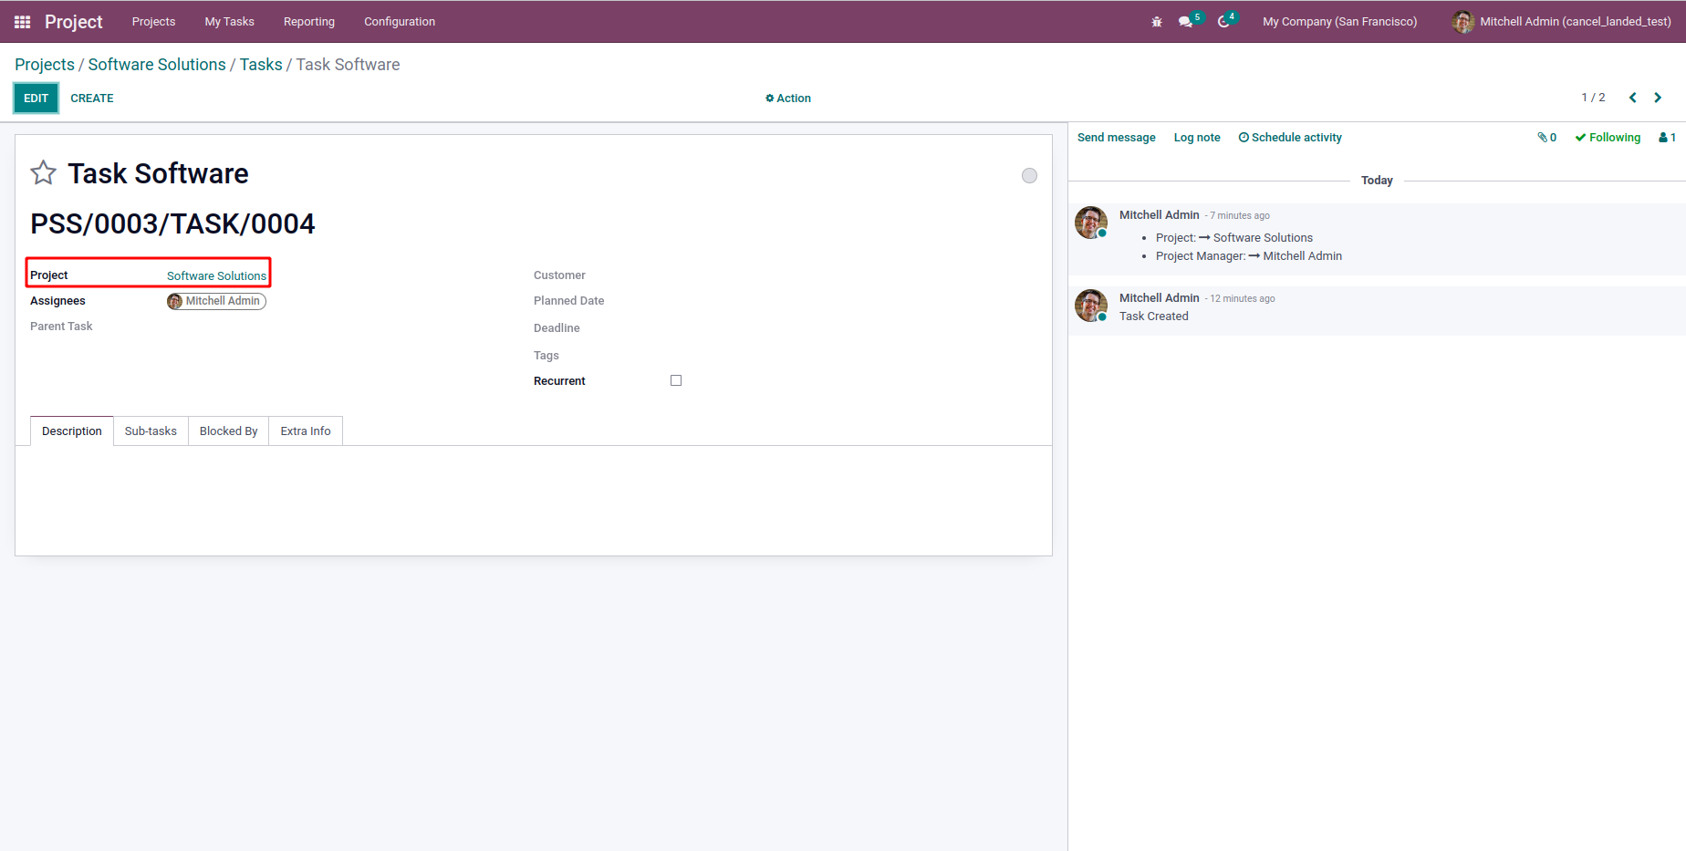The height and width of the screenshot is (851, 1686).
Task: Open the apps grid menu icon
Action: (23, 22)
